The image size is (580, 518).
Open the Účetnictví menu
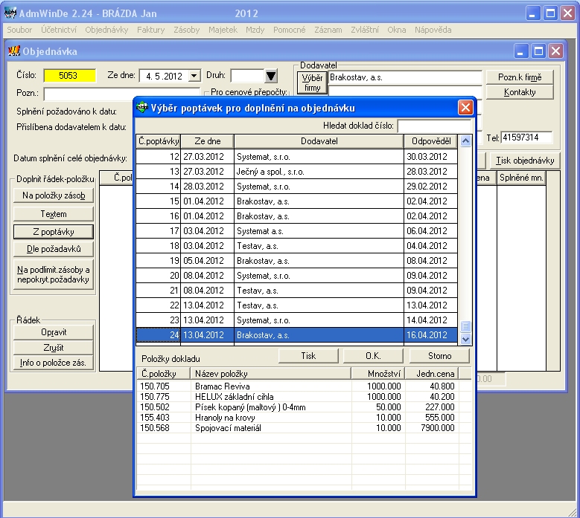click(59, 30)
